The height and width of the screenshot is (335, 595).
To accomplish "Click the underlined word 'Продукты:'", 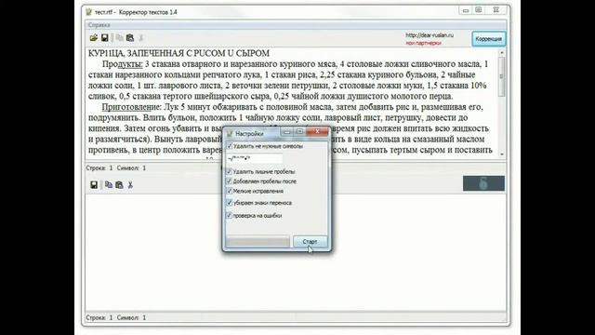I will click(x=122, y=64).
